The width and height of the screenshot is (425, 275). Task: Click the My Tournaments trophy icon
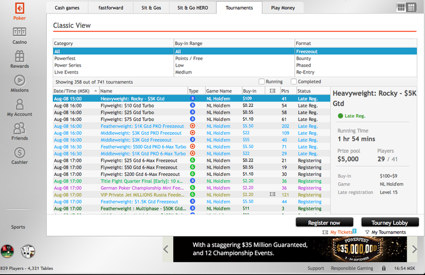pos(367,232)
